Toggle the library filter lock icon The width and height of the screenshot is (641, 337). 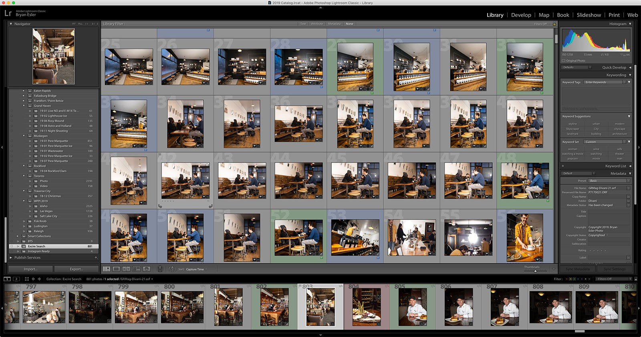554,24
